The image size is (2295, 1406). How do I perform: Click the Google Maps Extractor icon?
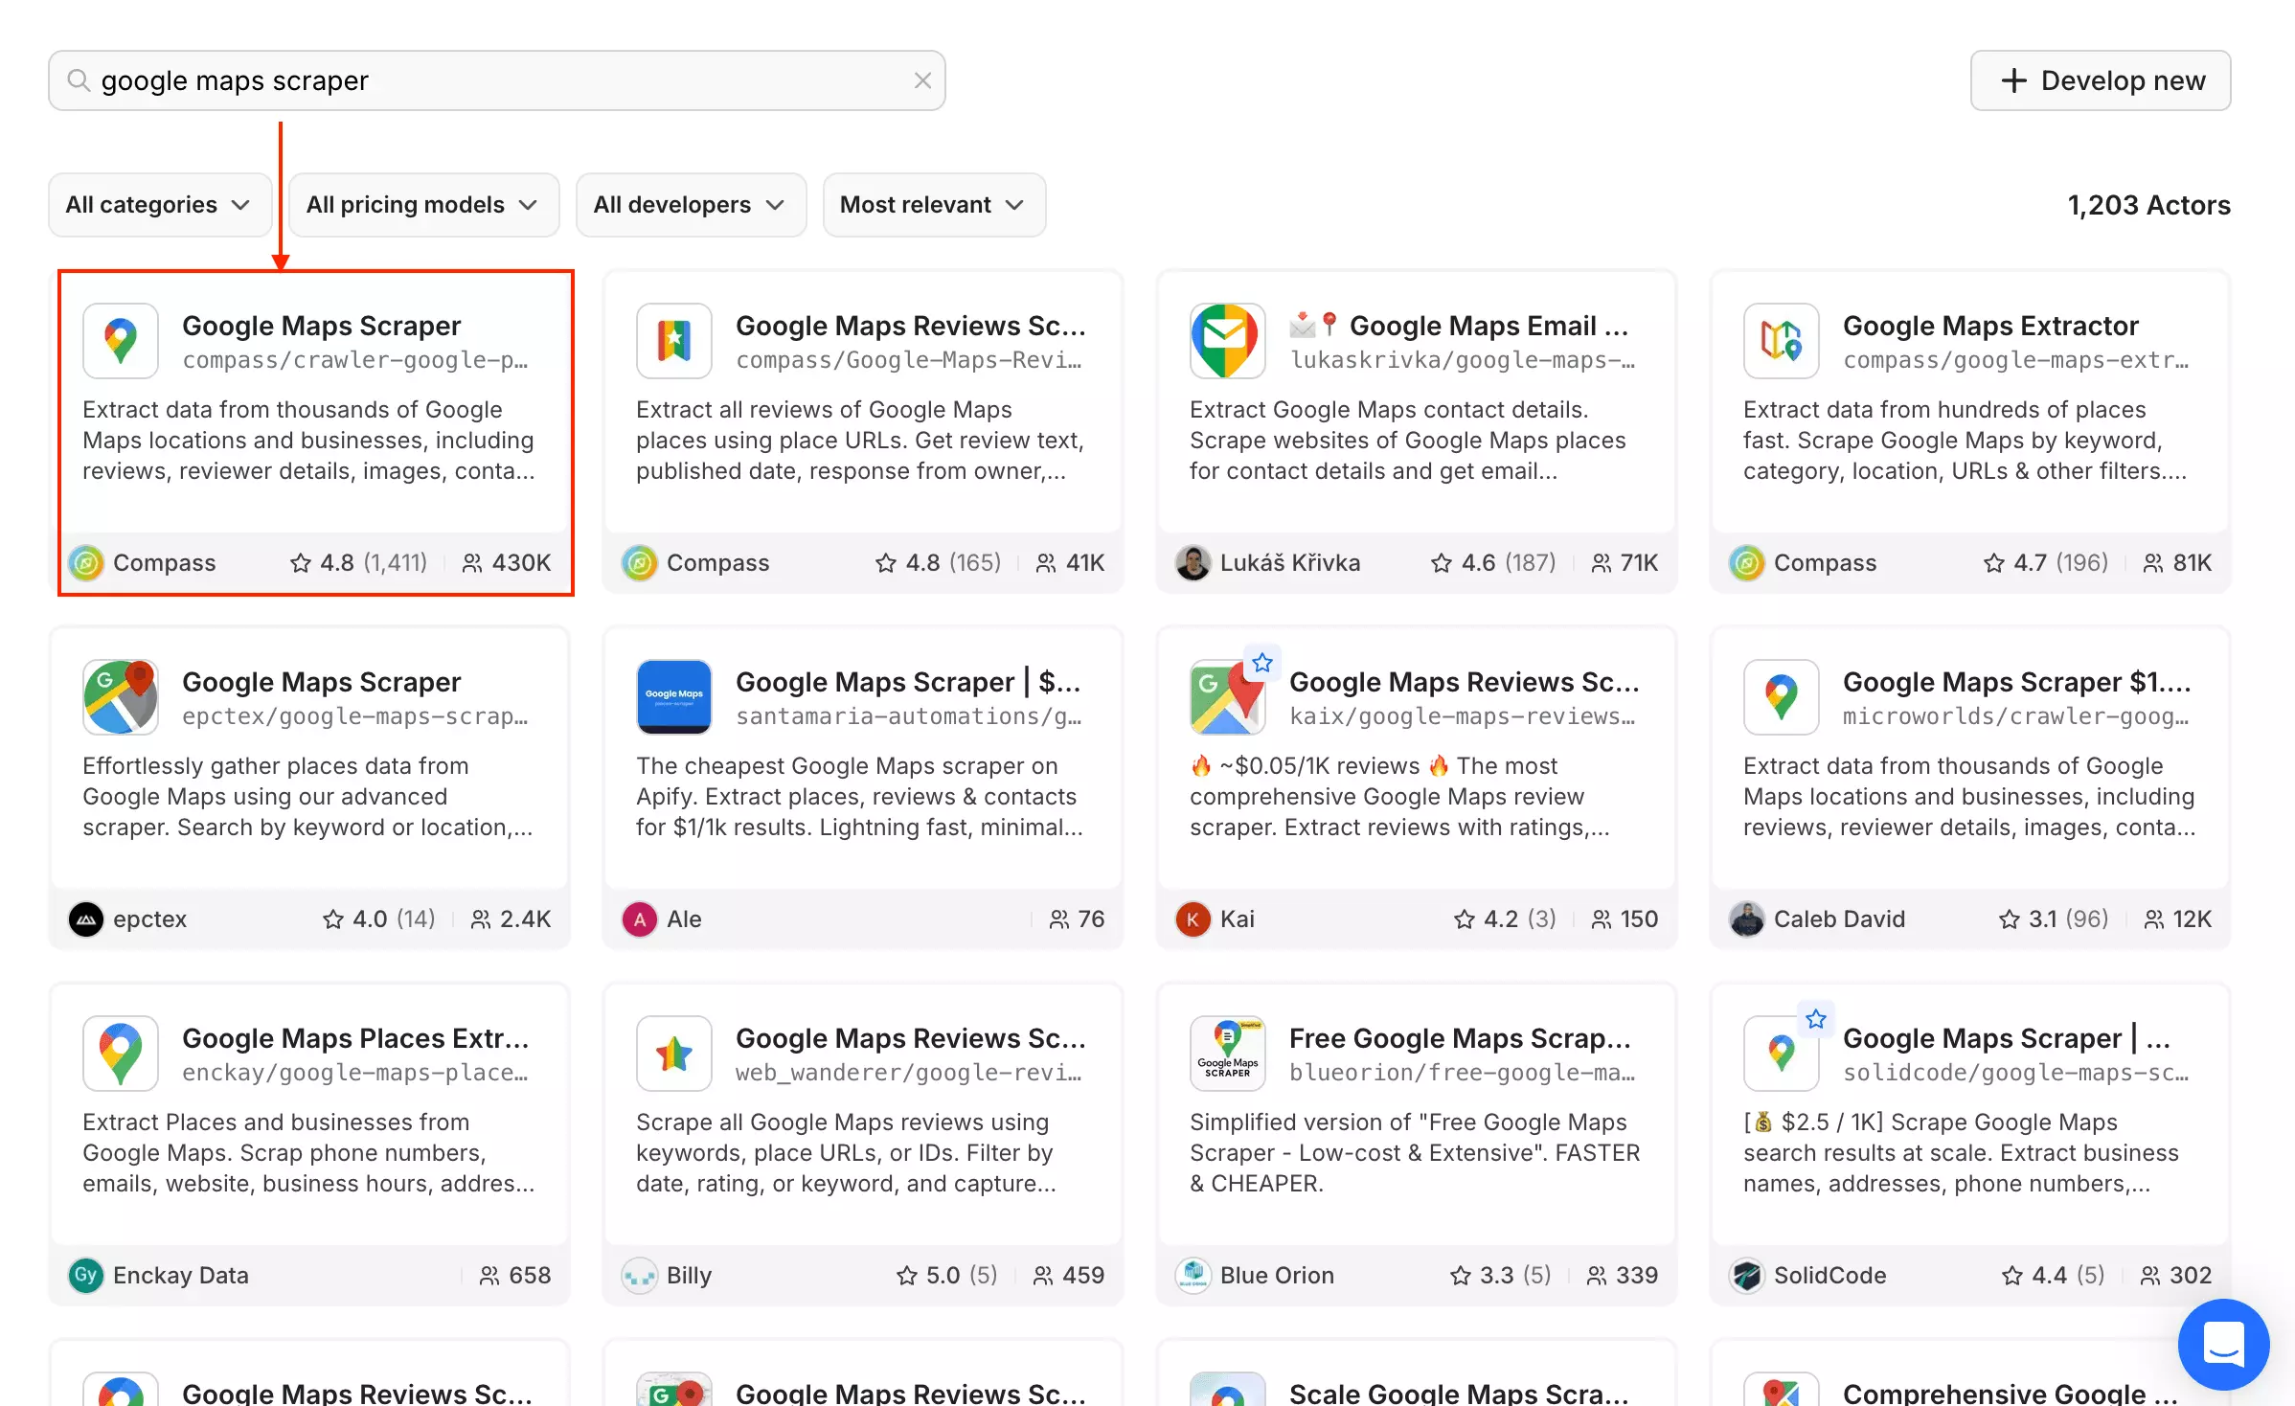[1782, 341]
